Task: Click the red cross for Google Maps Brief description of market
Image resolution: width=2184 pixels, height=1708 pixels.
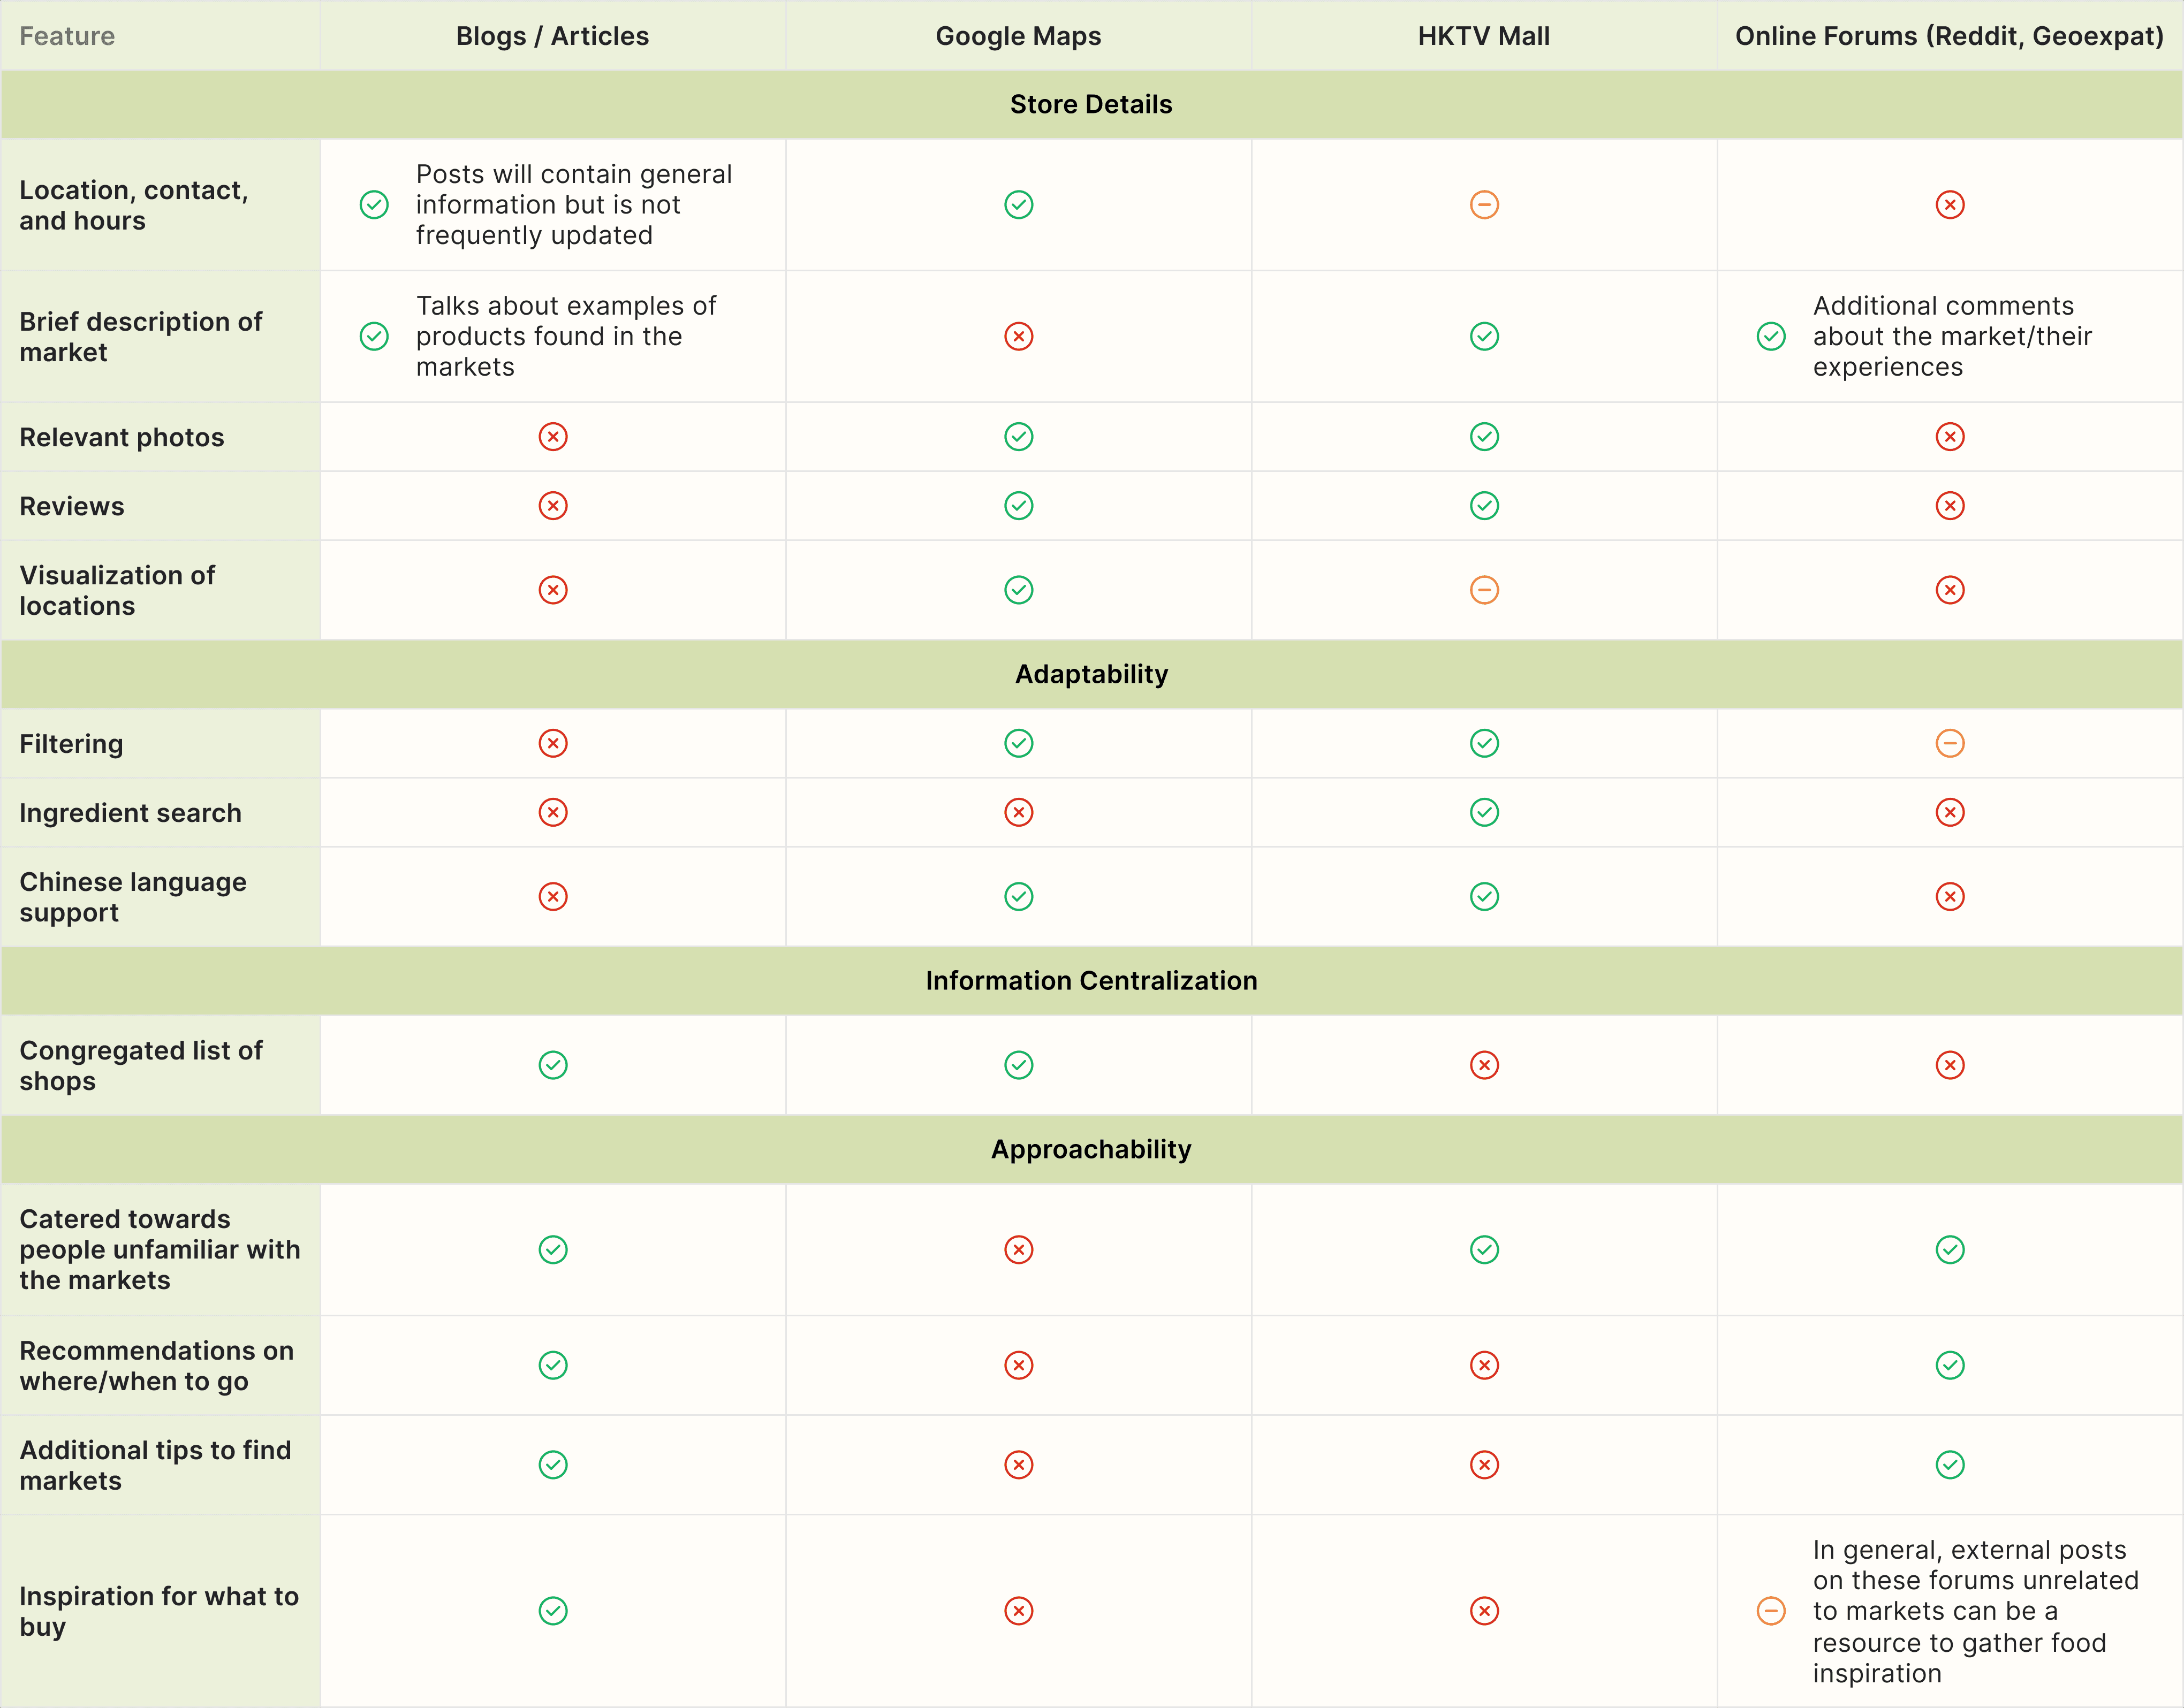Action: point(1019,336)
